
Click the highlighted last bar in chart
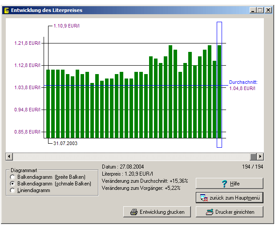pos(219,92)
